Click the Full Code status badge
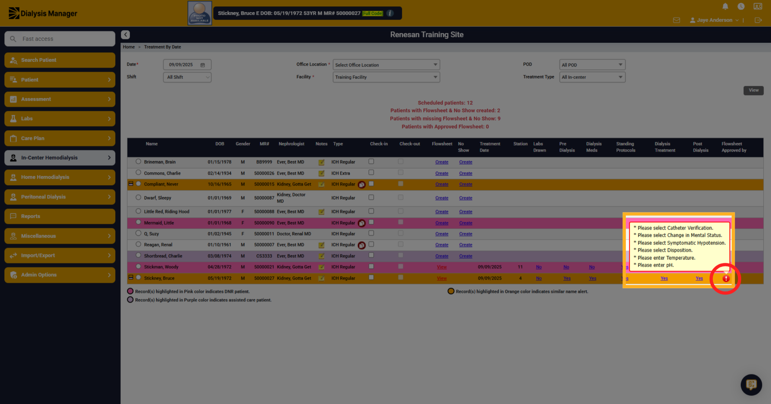The height and width of the screenshot is (404, 771). coord(372,13)
